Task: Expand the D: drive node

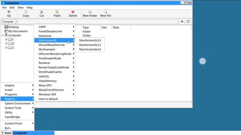Action: (x=6, y=43)
